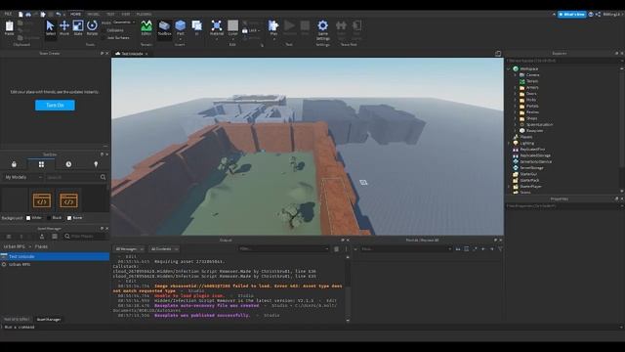
Task: Click the undo arrow in quick access bar
Action: 59,14
